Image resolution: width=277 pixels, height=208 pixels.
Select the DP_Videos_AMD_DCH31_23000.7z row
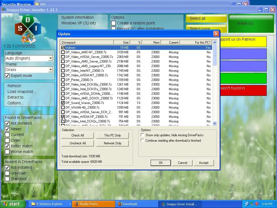click(136, 98)
